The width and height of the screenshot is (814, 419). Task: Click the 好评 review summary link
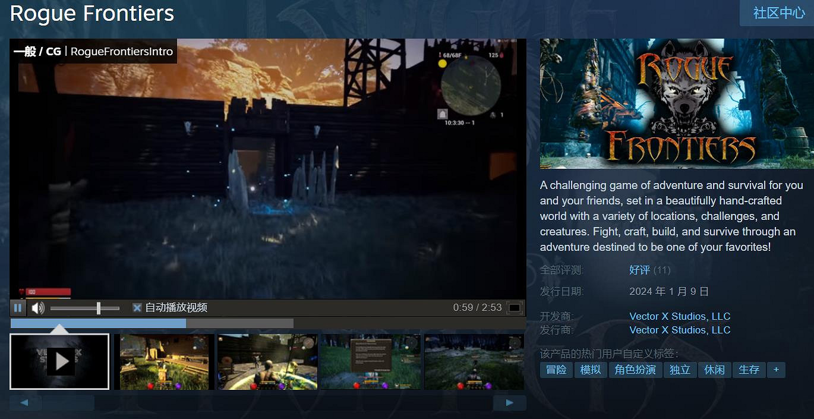[639, 270]
